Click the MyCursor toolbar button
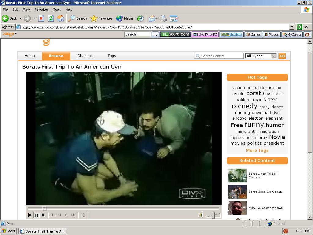The height and width of the screenshot is (235, 313). pyautogui.click(x=292, y=34)
